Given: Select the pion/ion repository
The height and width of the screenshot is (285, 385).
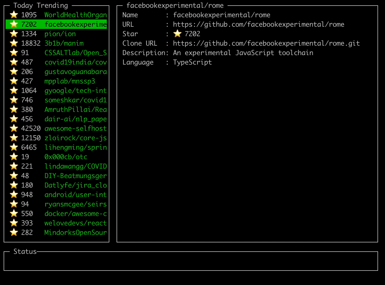Looking at the screenshot, I should point(56,34).
